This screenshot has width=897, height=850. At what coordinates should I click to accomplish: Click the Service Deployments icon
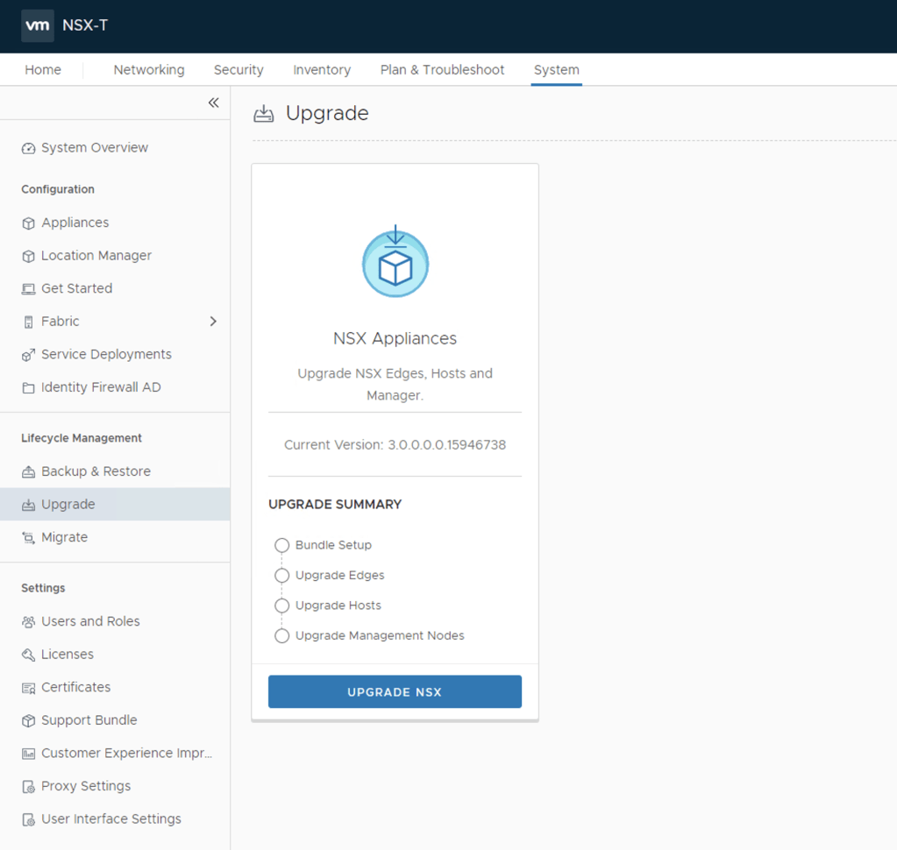[x=28, y=355]
